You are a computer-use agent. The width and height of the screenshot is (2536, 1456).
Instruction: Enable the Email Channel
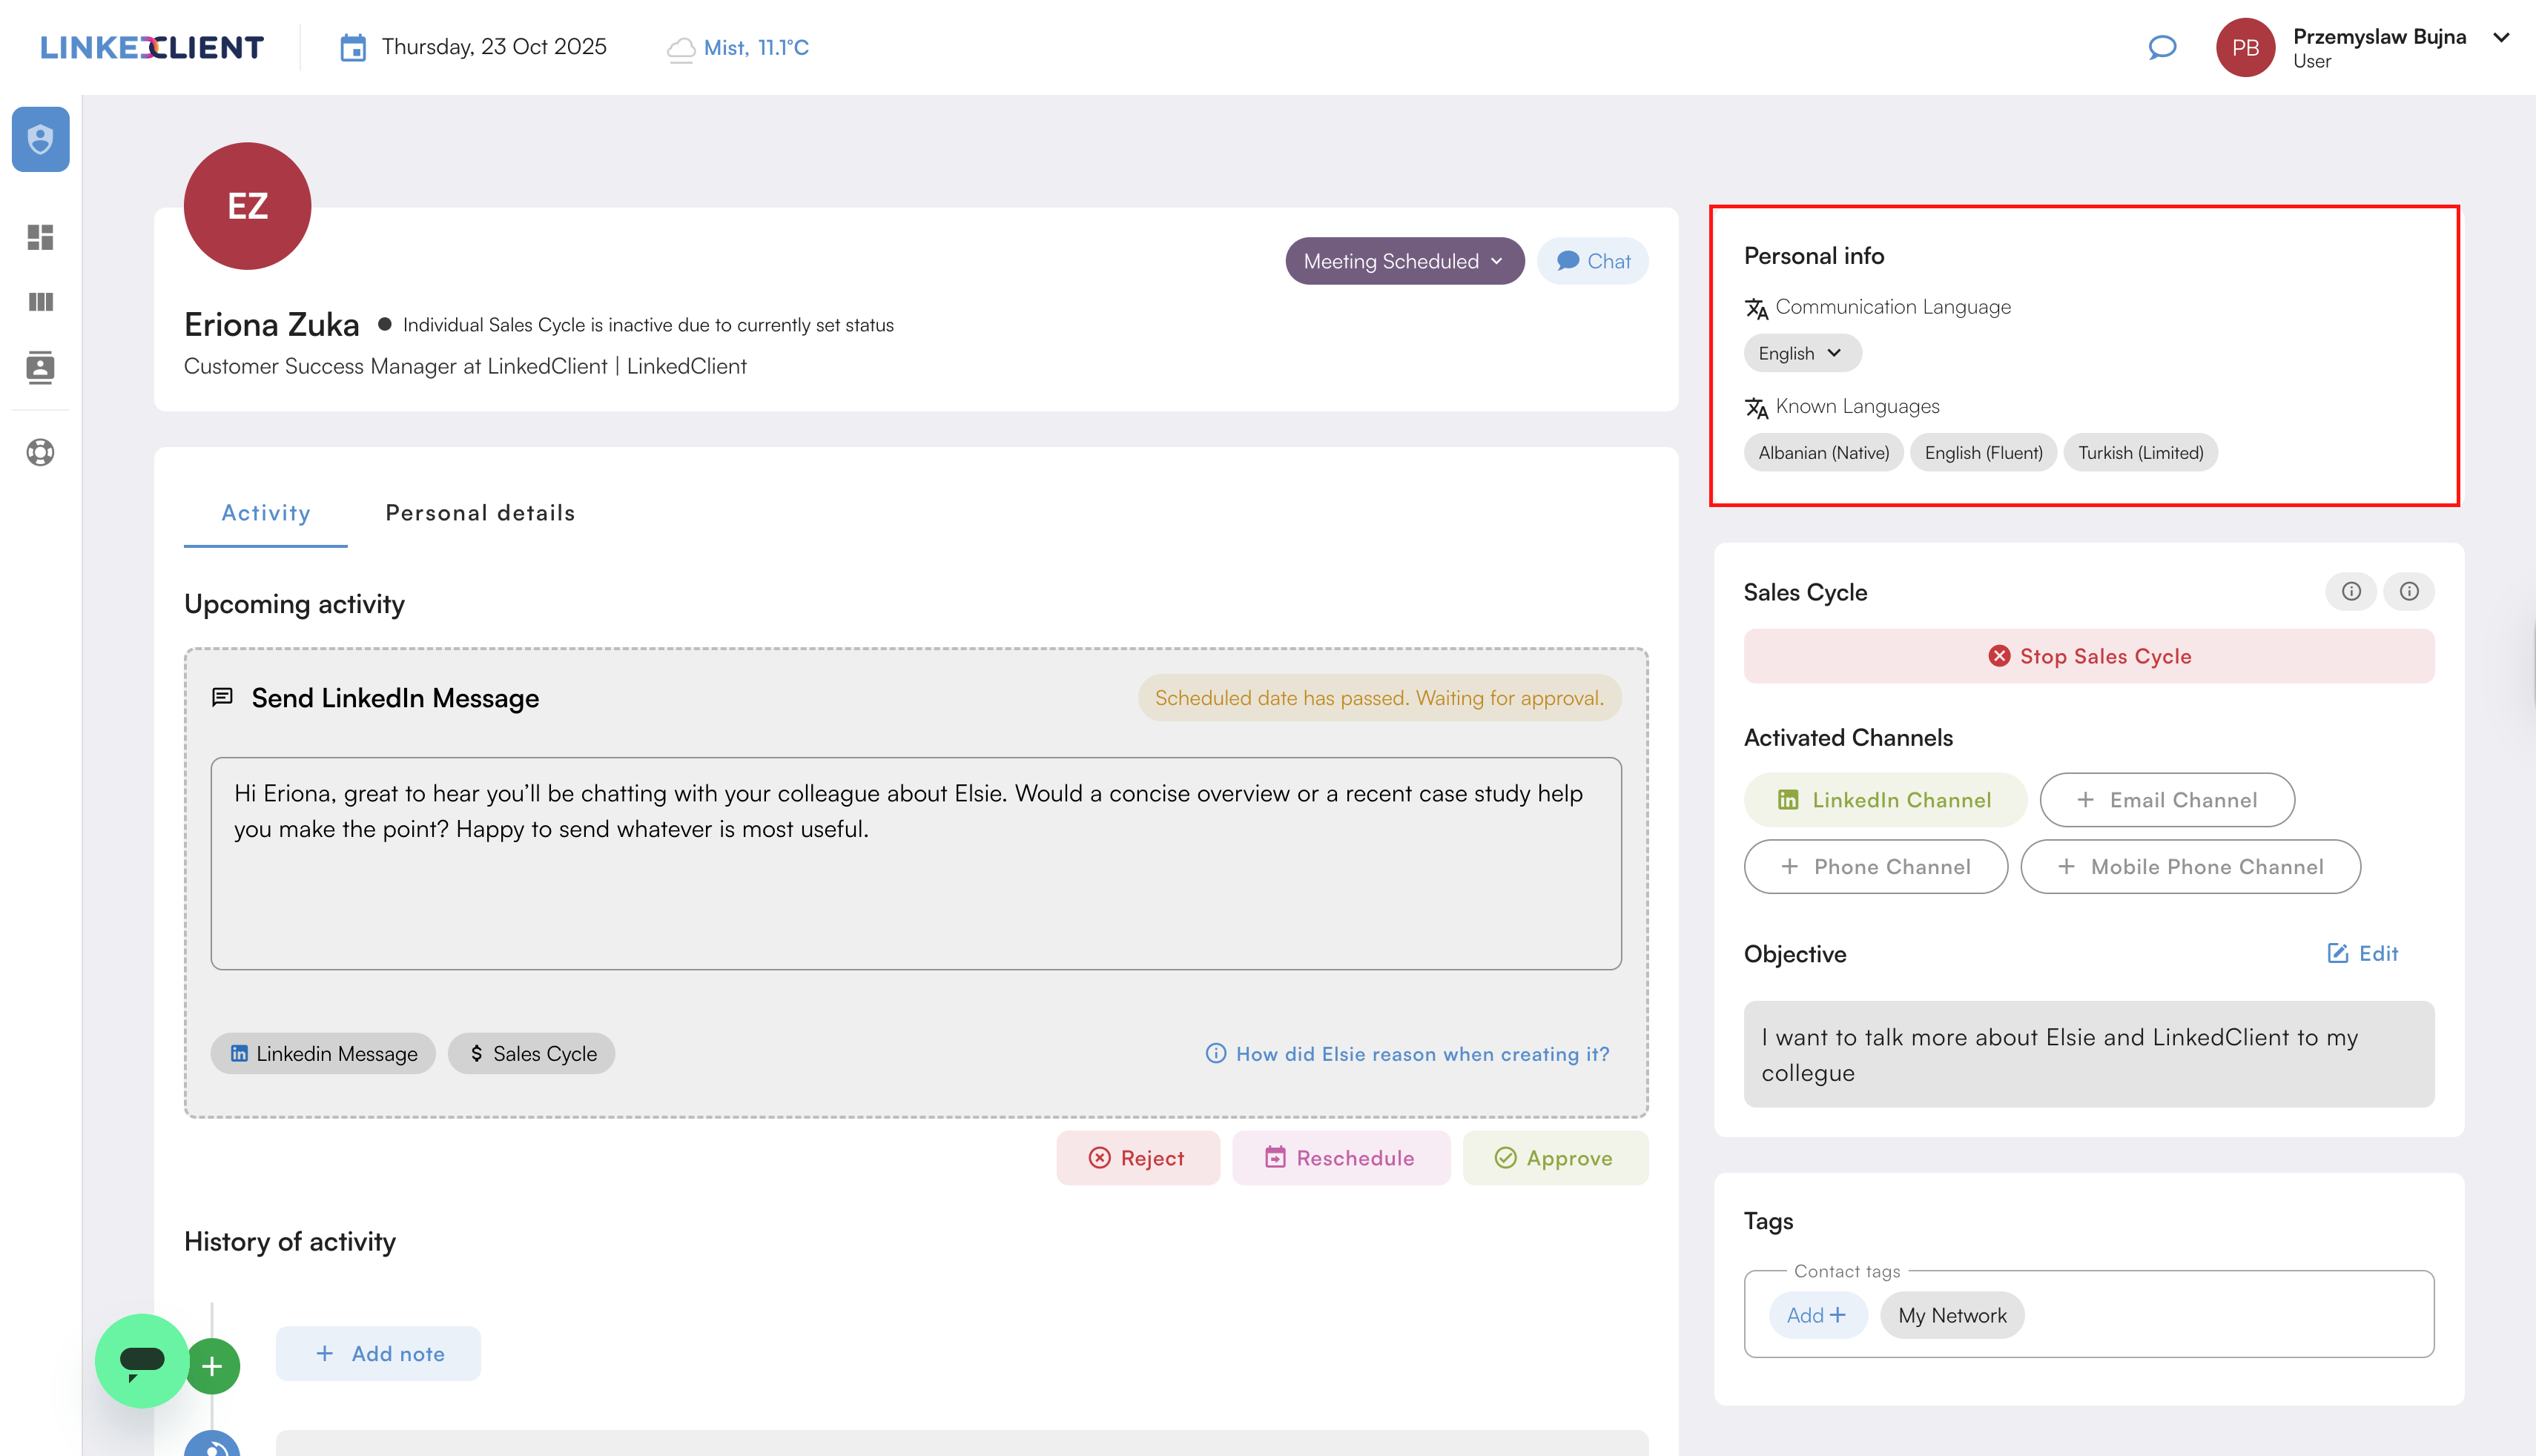tap(2167, 800)
